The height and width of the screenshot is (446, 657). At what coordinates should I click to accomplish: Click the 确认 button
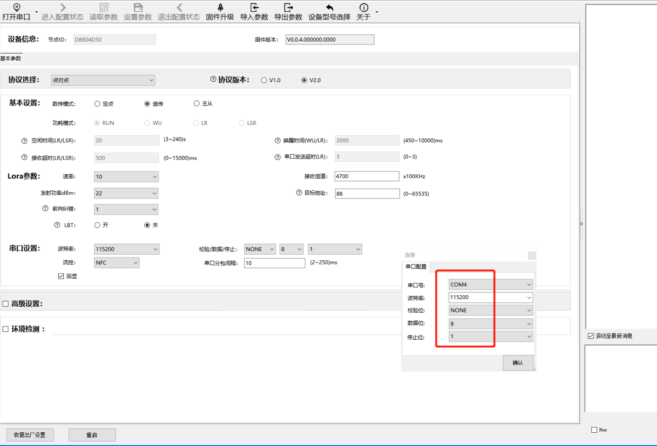click(518, 363)
